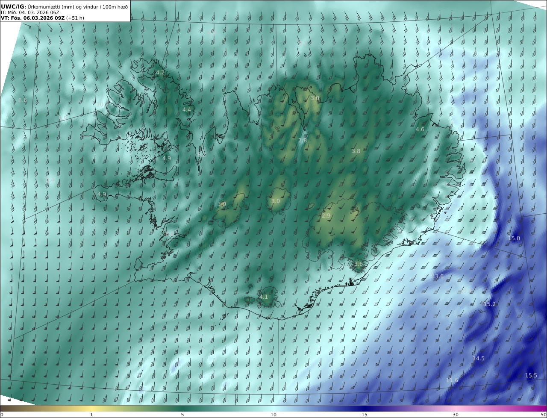The height and width of the screenshot is (418, 547).
Task: Click the 7.8 value label on the map
Action: pos(303,141)
